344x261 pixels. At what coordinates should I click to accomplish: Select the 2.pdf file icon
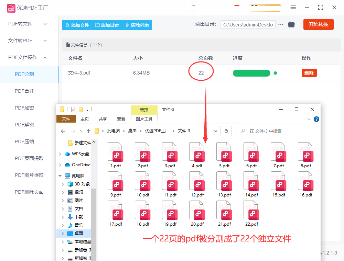(x=143, y=152)
